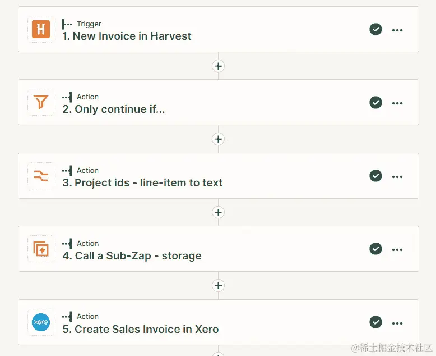
Task: Click the Filter icon in step 2
Action: pyautogui.click(x=41, y=102)
